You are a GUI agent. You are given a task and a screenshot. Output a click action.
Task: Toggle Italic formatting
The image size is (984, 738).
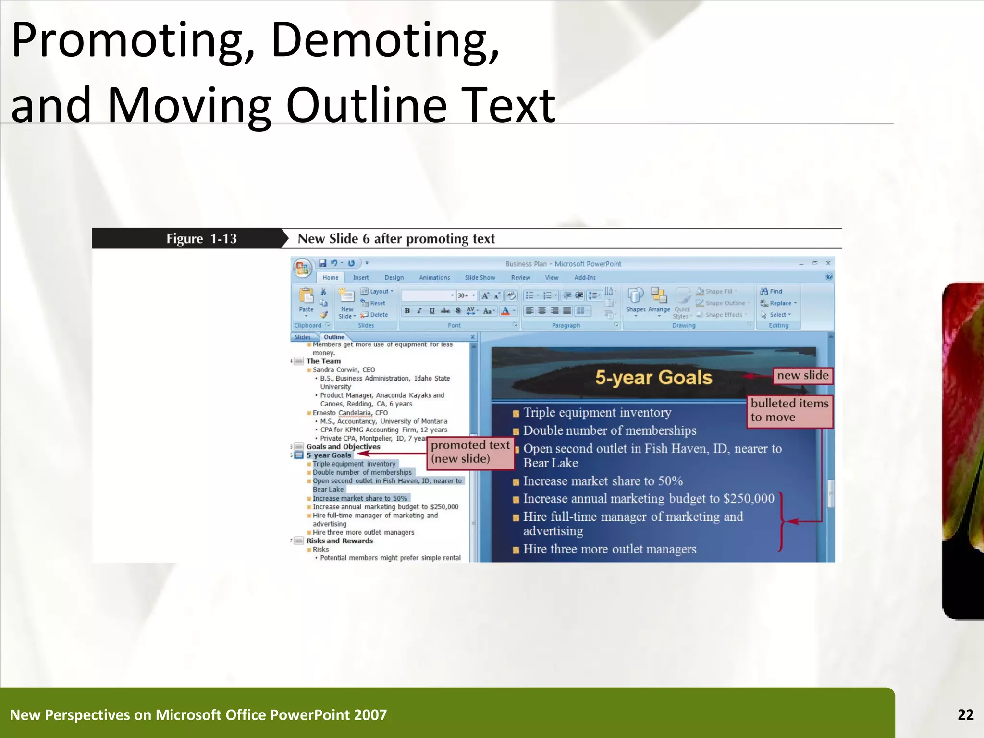[419, 311]
